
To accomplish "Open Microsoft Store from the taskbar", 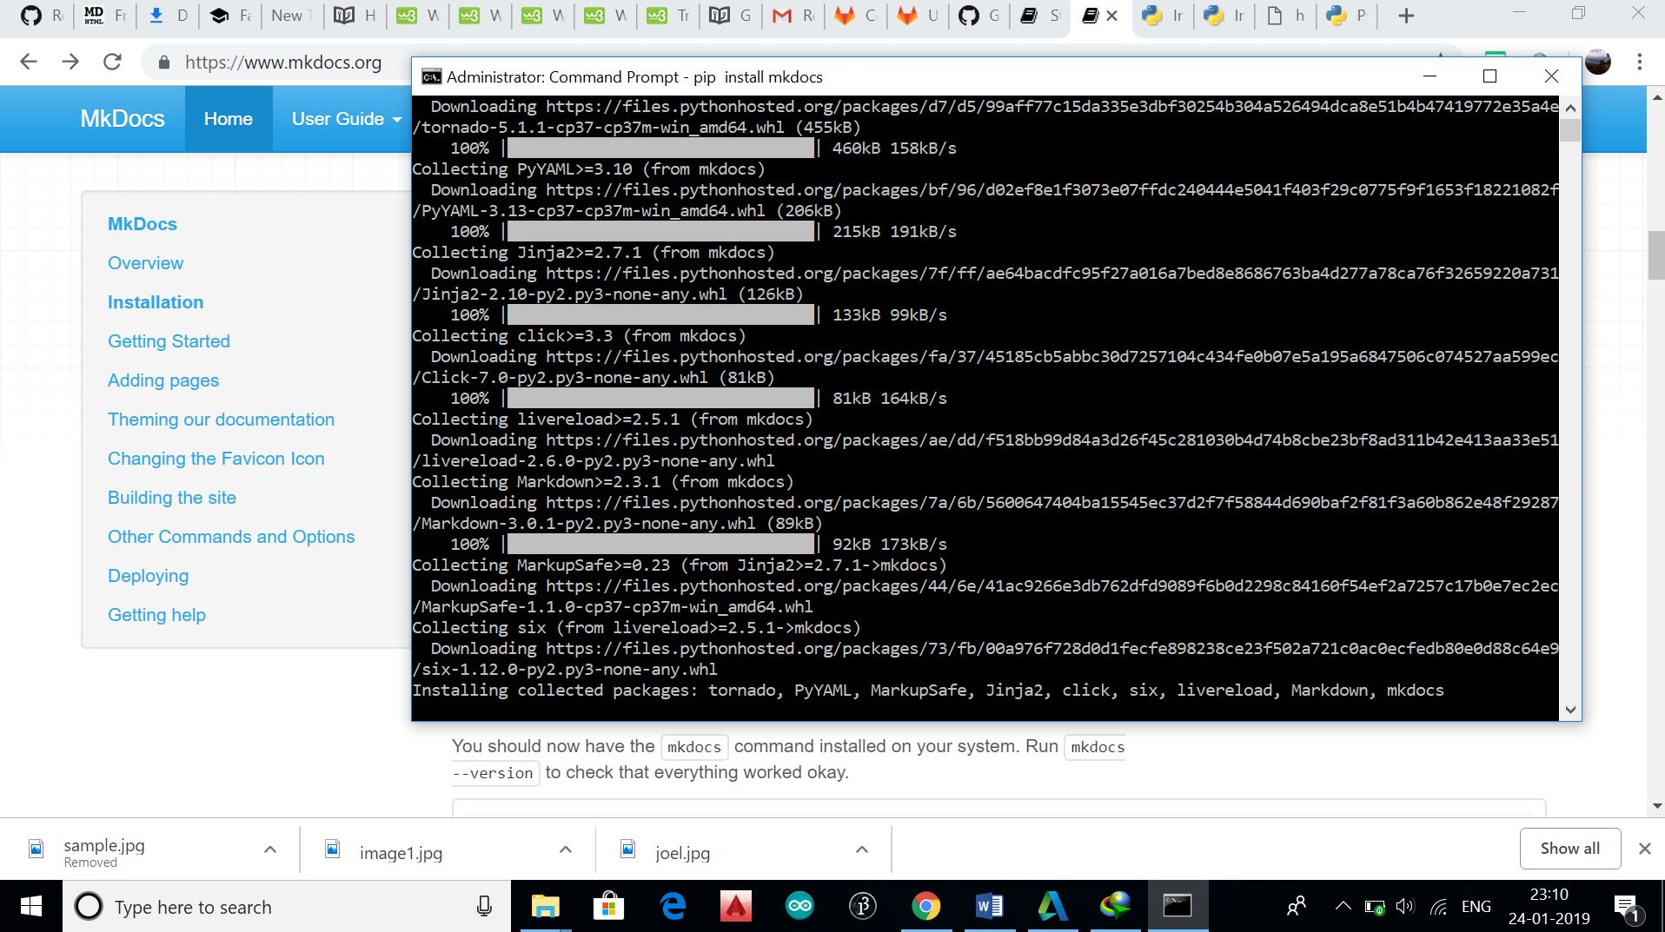I will click(x=608, y=907).
